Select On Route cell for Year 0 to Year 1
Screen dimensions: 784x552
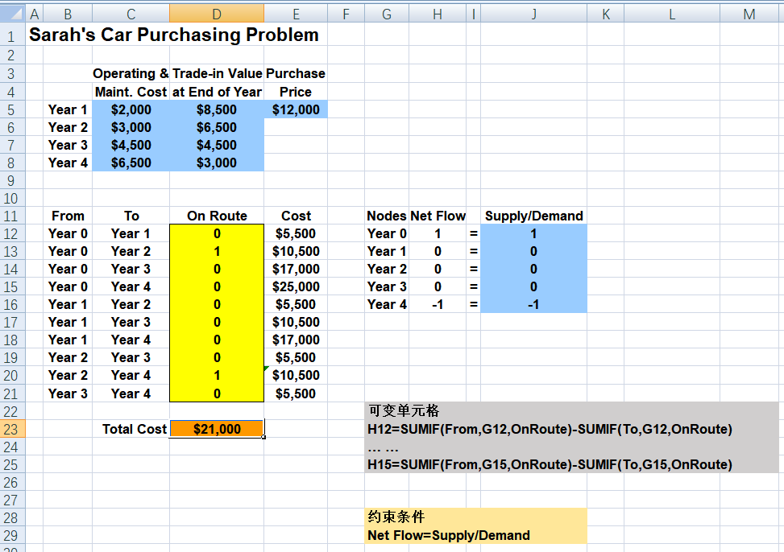coord(217,234)
